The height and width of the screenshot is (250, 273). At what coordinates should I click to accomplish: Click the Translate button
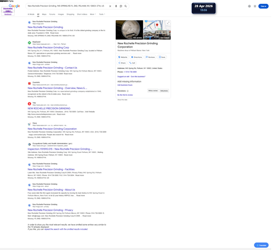(262, 245)
